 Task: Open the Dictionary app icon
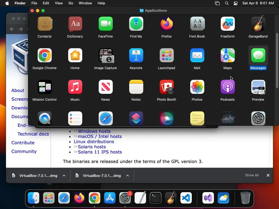[x=75, y=24]
